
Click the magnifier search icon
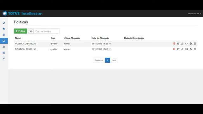pyautogui.click(x=31, y=31)
